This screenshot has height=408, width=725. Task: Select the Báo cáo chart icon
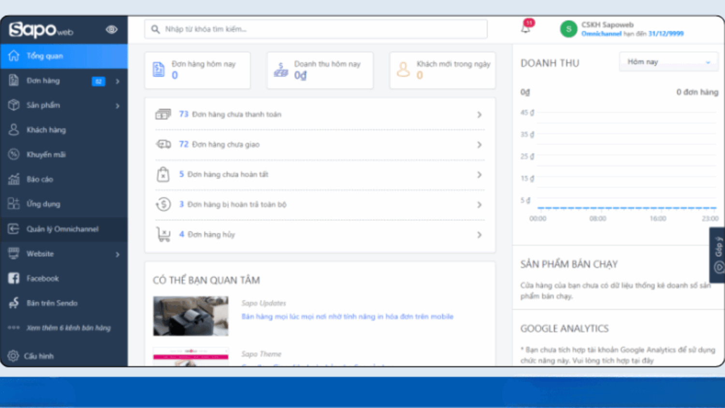(x=14, y=179)
